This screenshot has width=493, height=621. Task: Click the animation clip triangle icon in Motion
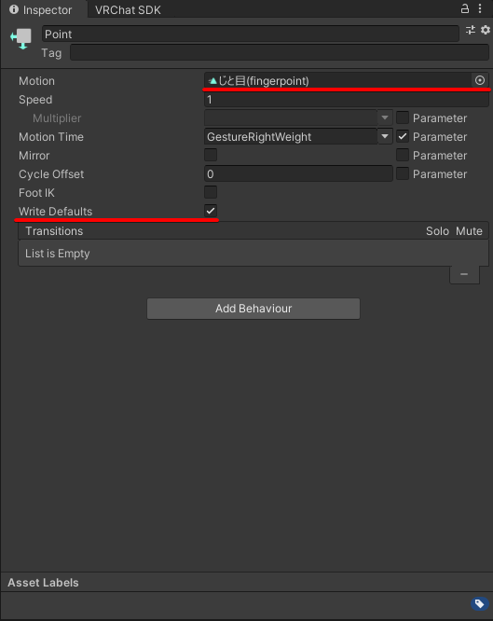pos(212,81)
